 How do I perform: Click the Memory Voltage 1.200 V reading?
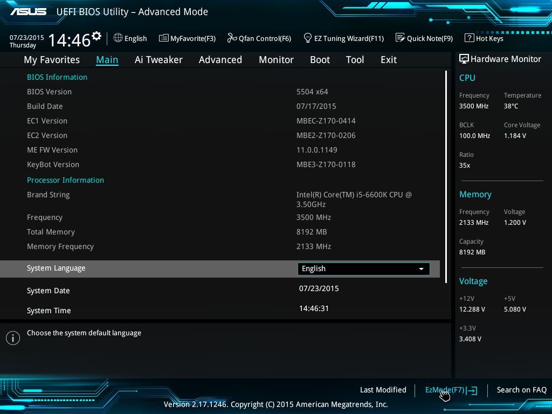coord(515,223)
